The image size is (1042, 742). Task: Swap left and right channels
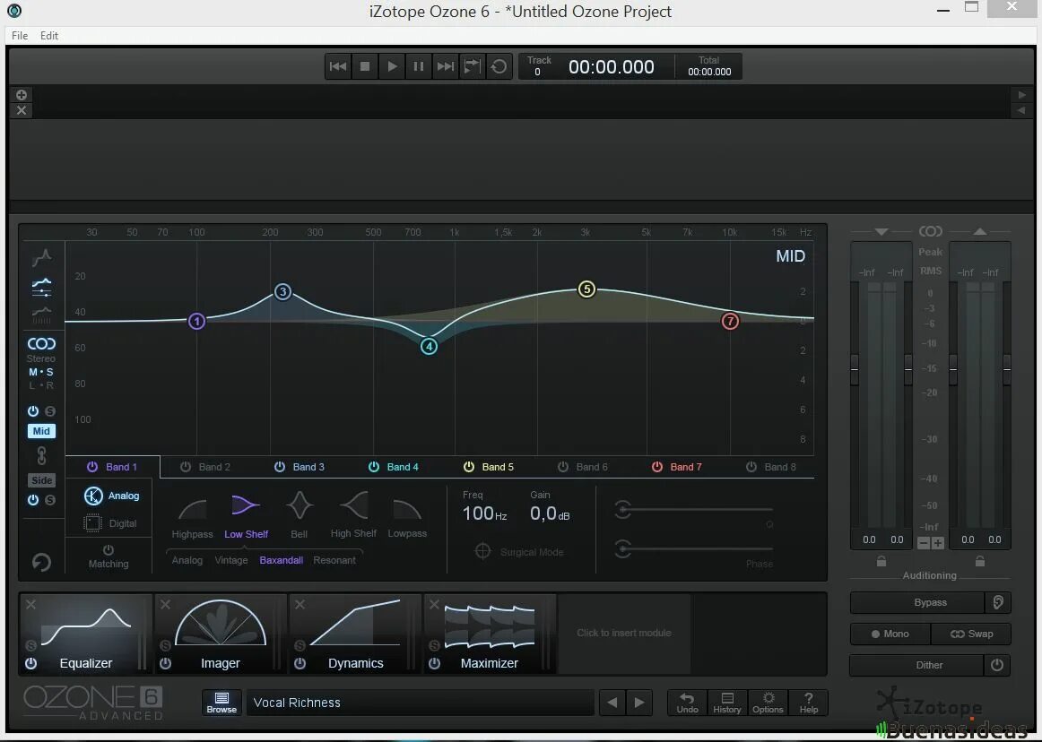tap(971, 634)
